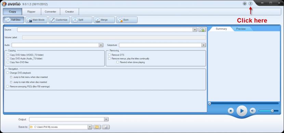Toggle Rewind when done playing
Screen dimensions: 284x133
118,62
